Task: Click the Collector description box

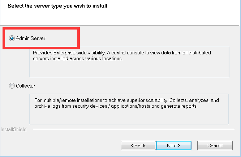Action: point(129,109)
